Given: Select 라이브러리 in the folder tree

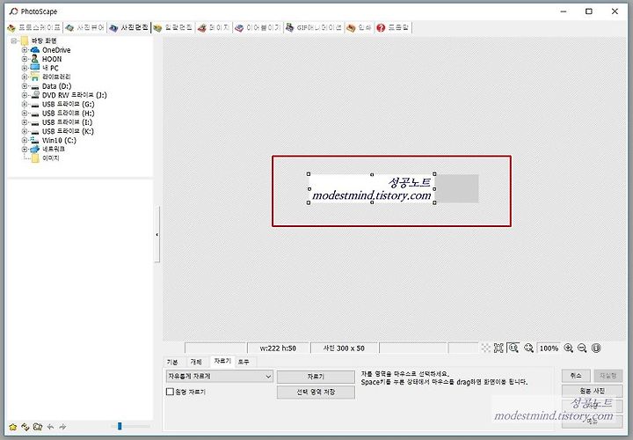Looking at the screenshot, I should click(x=56, y=77).
